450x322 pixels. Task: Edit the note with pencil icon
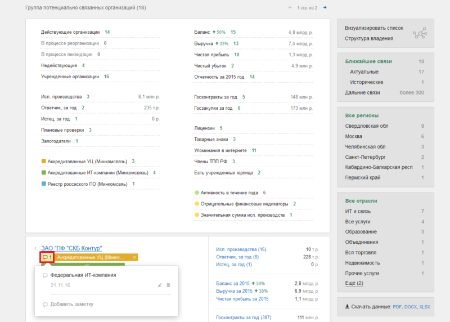click(160, 285)
